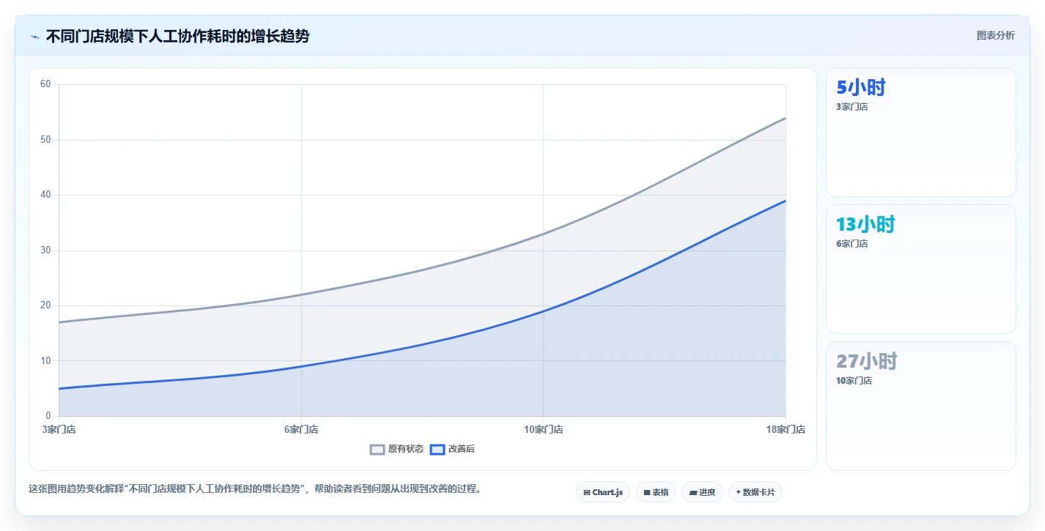Open the 13小时 stat card
This screenshot has width=1045, height=531.
click(x=921, y=269)
